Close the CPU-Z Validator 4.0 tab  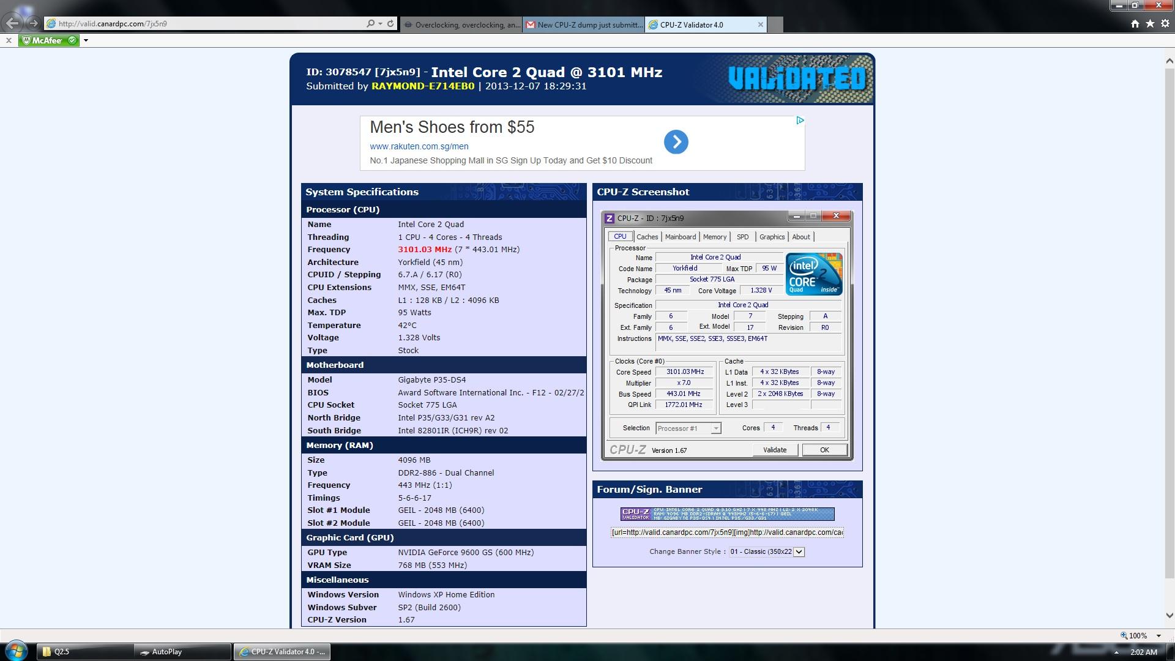click(x=760, y=24)
